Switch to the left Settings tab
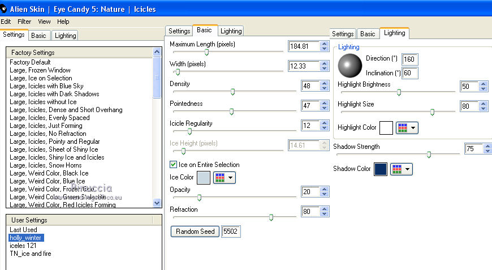The width and height of the screenshot is (492, 270). [14, 35]
